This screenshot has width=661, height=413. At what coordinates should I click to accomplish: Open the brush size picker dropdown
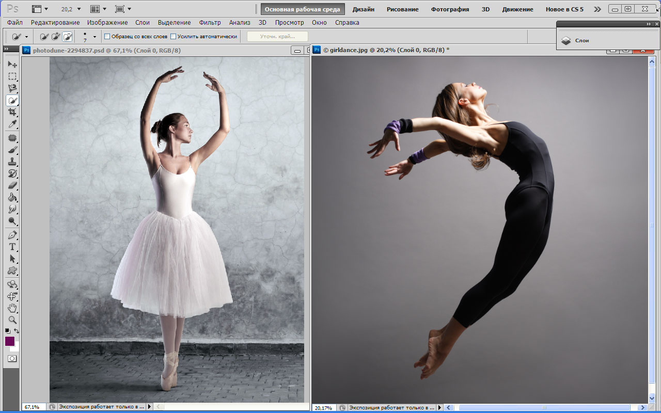(x=95, y=37)
